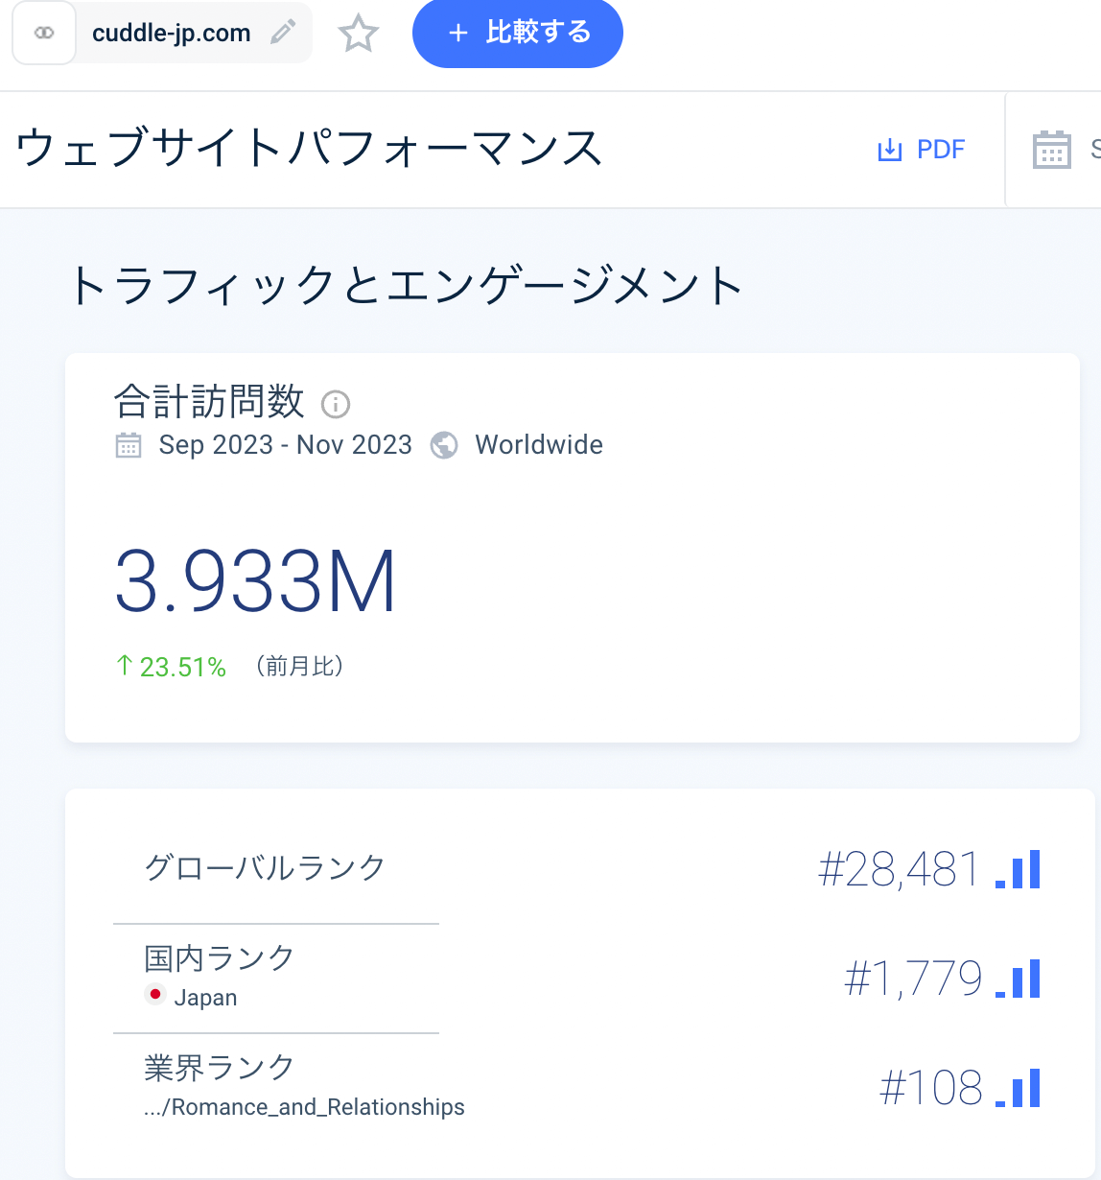The width and height of the screenshot is (1101, 1180).
Task: Click the globe icon beside Worldwide
Action: tap(444, 445)
